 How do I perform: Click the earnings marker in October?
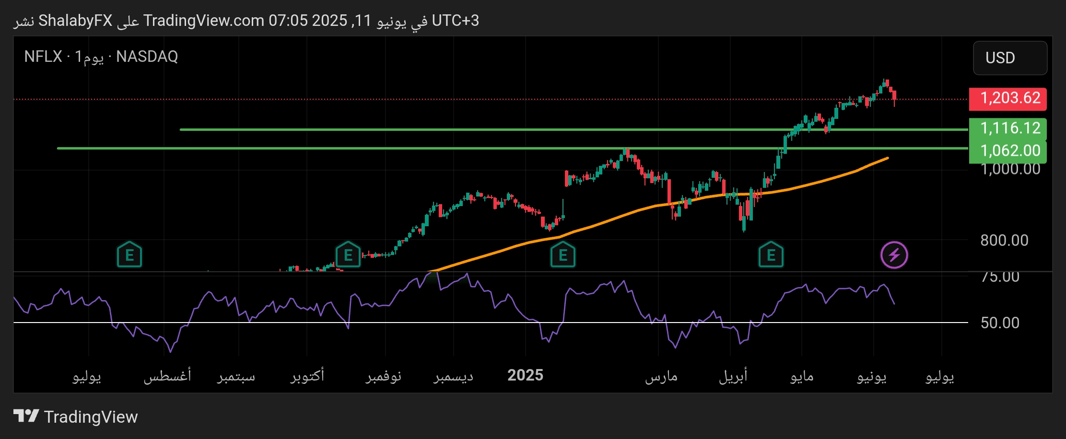(348, 254)
